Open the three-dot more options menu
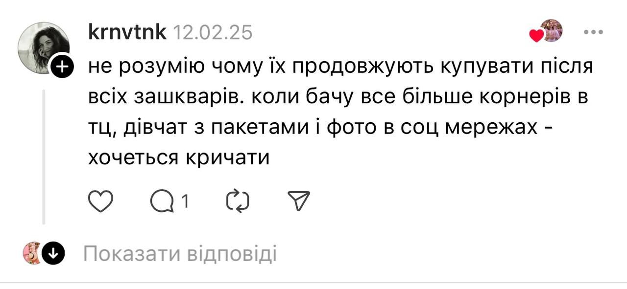This screenshot has width=627, height=289. coord(593,32)
